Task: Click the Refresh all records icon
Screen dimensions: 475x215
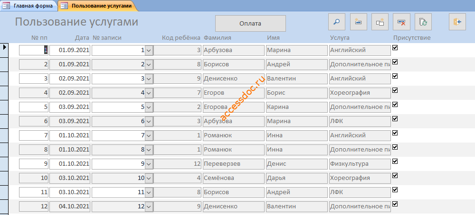Action: click(x=423, y=22)
